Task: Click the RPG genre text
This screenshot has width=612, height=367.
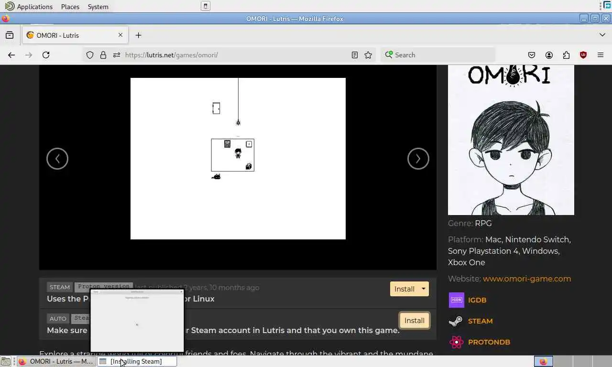Action: (x=483, y=223)
